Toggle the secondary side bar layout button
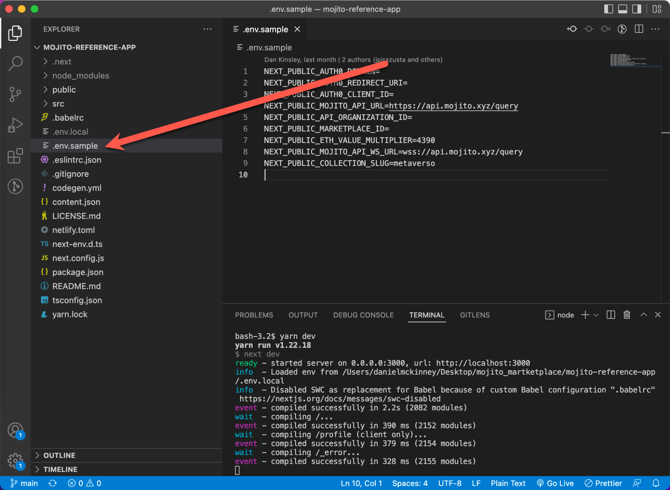670x490 pixels. coord(637,9)
